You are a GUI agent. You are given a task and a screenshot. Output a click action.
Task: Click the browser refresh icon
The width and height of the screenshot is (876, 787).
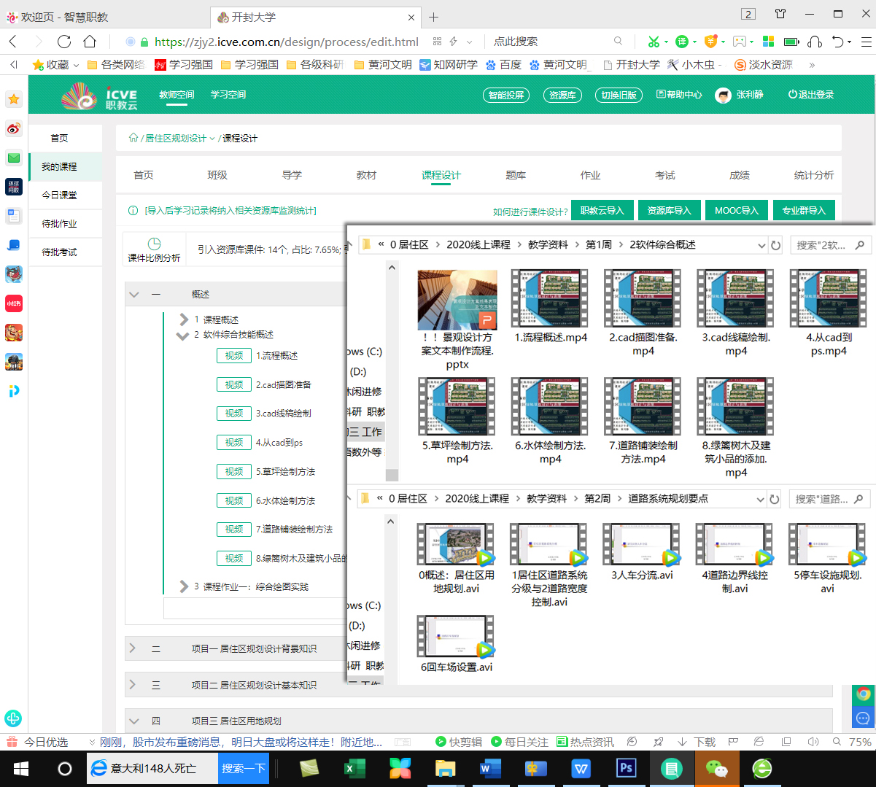tap(64, 42)
